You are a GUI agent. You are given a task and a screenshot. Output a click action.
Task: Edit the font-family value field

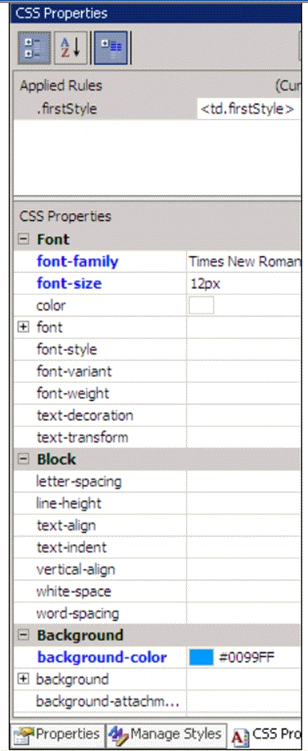244,262
